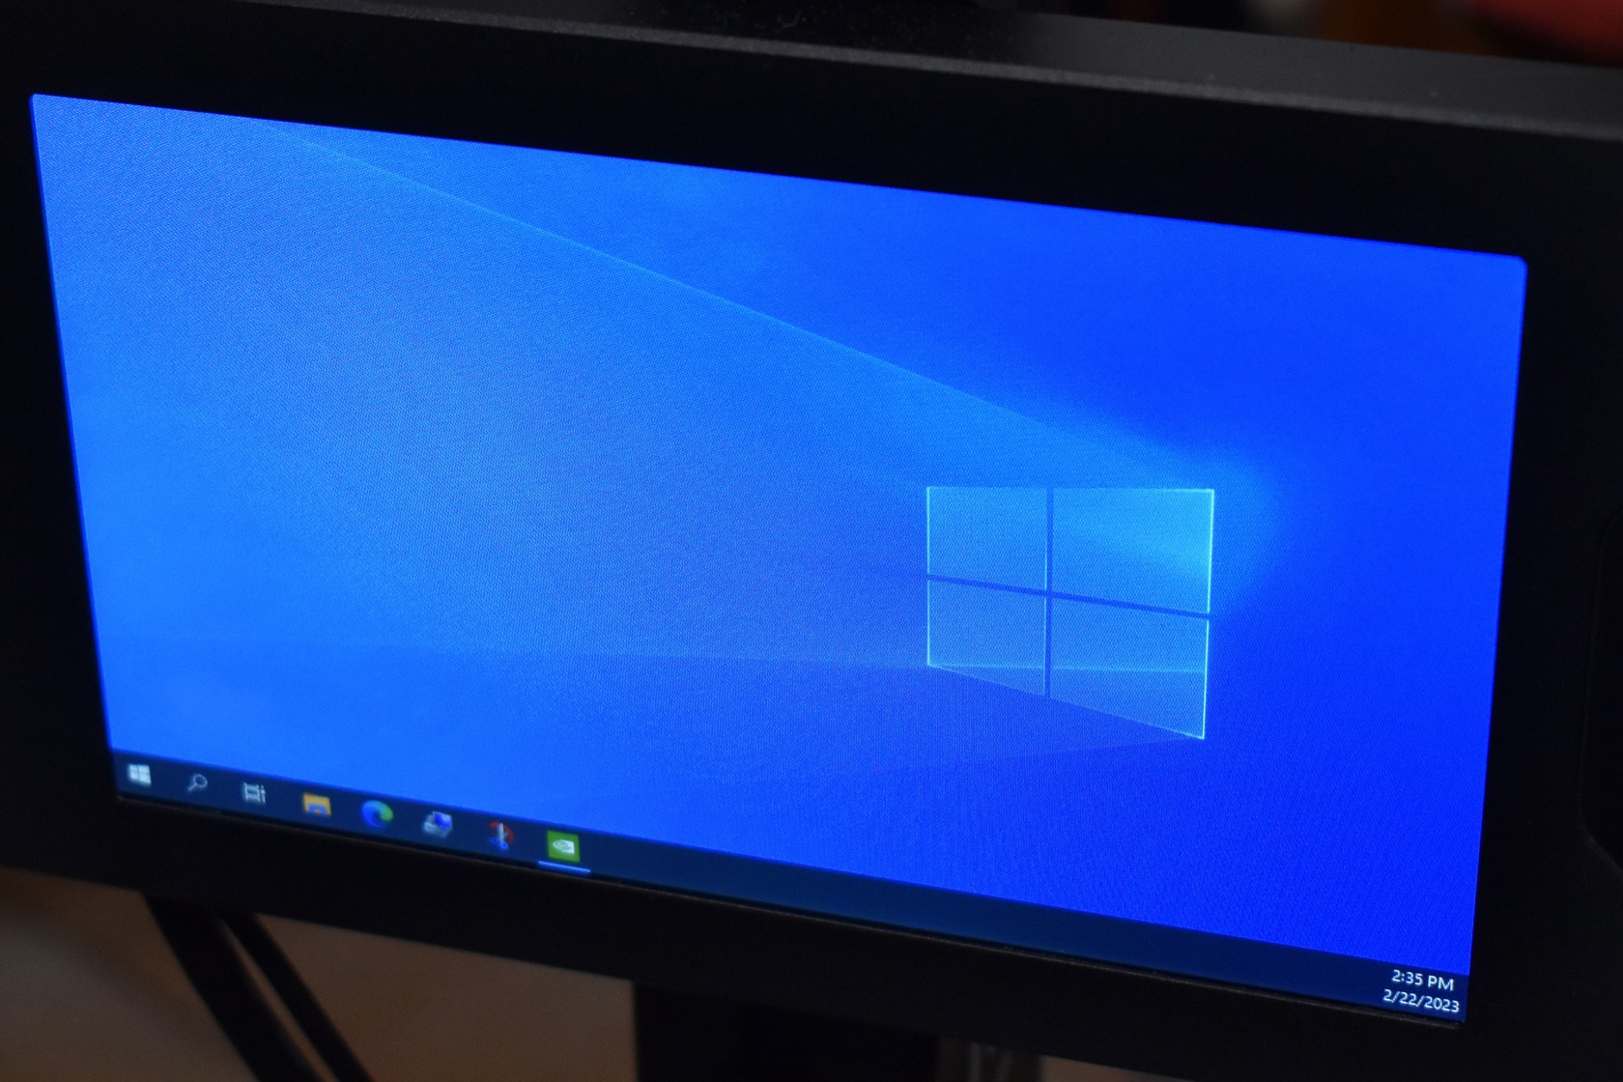Open Task View on taskbar
Screen dimensions: 1623x1082
[254, 793]
